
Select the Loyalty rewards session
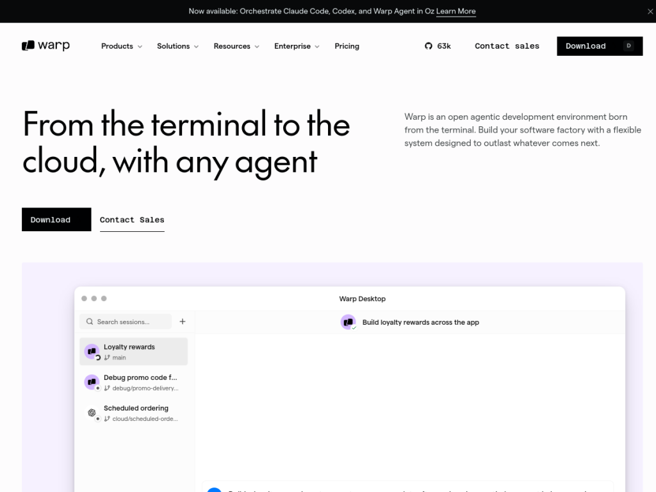tap(133, 352)
